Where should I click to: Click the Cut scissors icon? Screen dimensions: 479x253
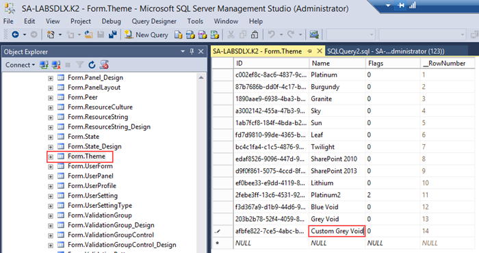click(231, 35)
